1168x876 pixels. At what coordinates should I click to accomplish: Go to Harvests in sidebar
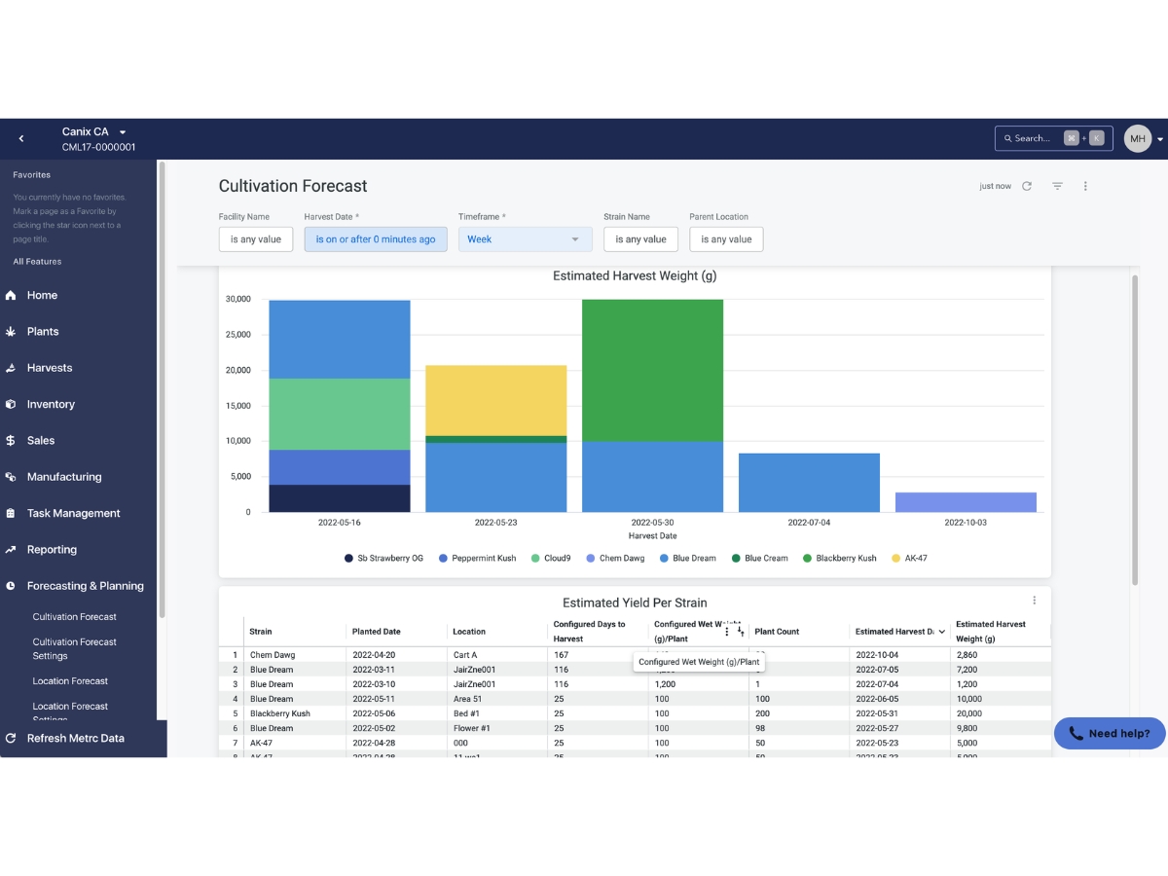(x=50, y=368)
